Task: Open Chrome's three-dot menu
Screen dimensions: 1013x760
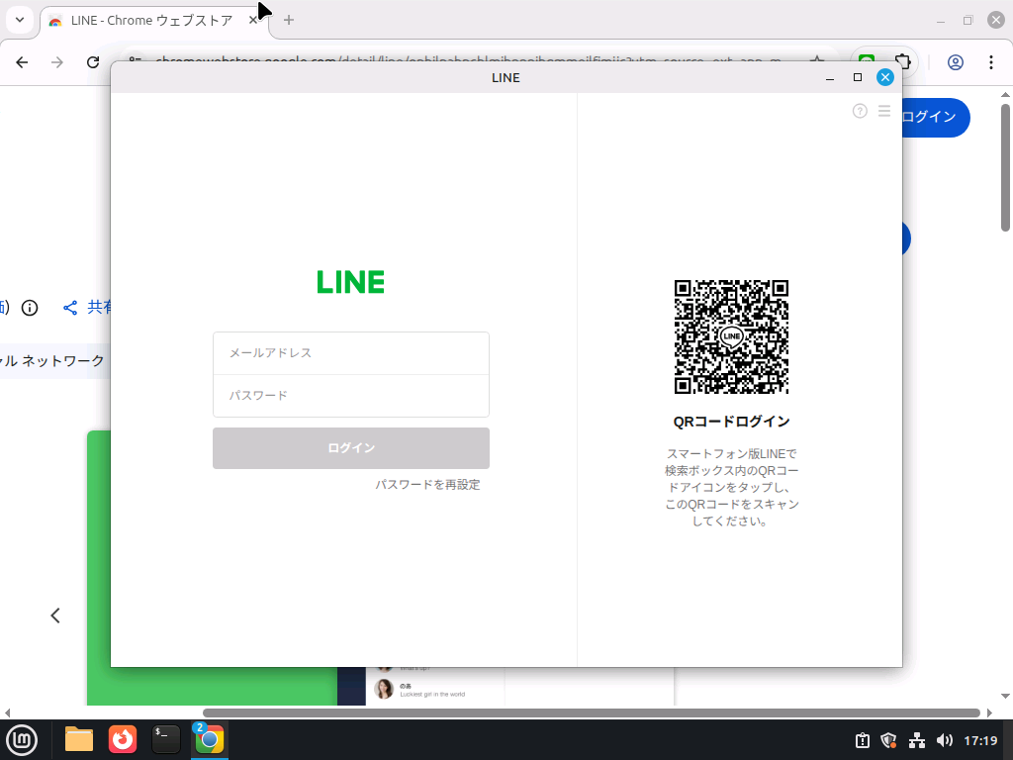Action: 992,61
